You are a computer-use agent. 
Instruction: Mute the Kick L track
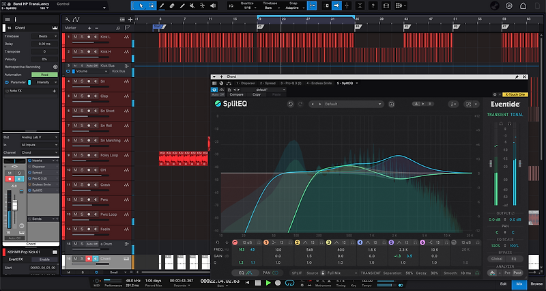tap(76, 36)
